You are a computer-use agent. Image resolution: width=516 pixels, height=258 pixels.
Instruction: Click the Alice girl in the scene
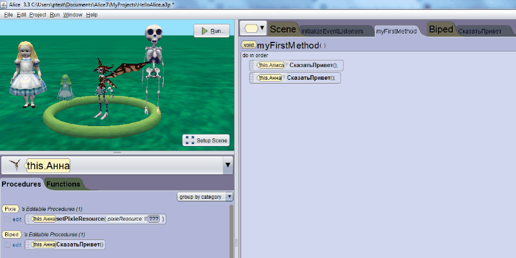click(26, 75)
